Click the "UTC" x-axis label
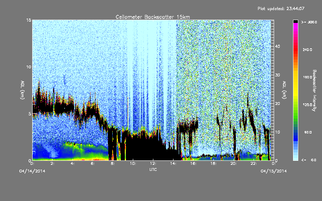The image size is (322, 201). tap(153, 169)
